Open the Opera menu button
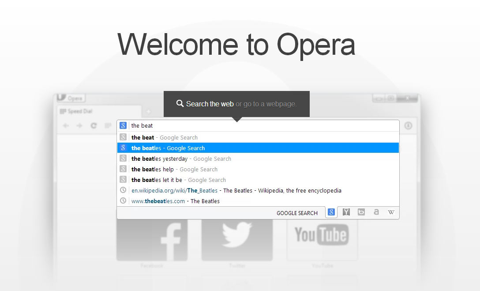This screenshot has width=480, height=291. (71, 98)
